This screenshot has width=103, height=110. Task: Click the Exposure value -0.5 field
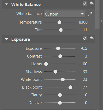[x=84, y=48]
